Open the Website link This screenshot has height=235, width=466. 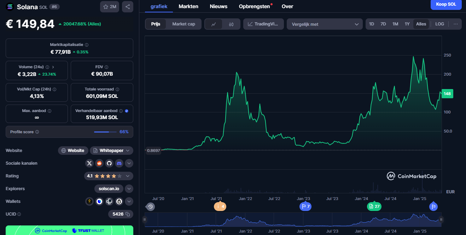72,151
